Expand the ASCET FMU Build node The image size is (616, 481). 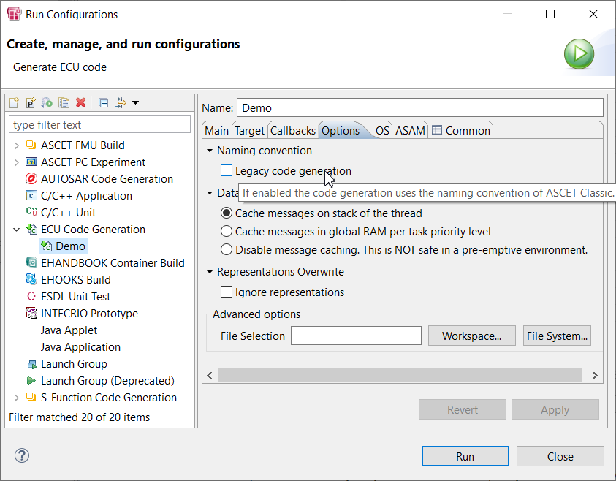click(16, 145)
